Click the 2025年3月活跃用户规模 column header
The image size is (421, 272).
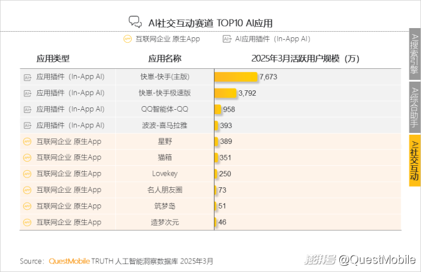click(x=305, y=59)
